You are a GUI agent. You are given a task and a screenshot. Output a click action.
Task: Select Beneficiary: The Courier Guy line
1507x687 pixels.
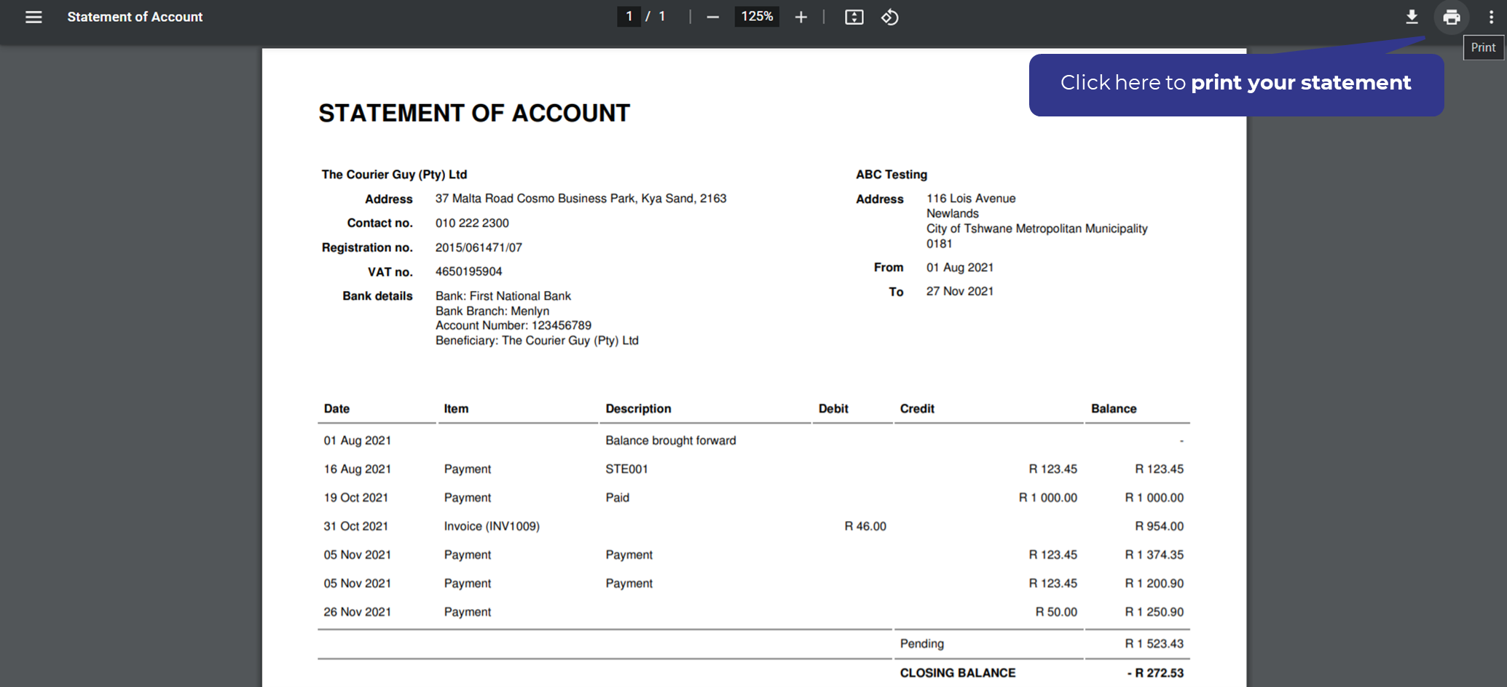[x=537, y=341]
